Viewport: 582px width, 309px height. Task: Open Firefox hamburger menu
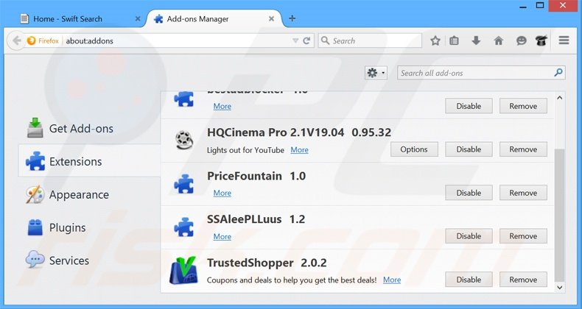click(x=564, y=40)
